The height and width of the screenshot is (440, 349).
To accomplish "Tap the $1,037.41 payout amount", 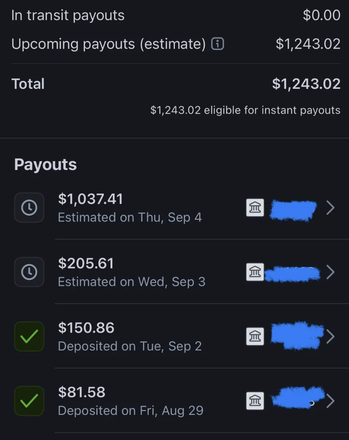I will (x=90, y=199).
